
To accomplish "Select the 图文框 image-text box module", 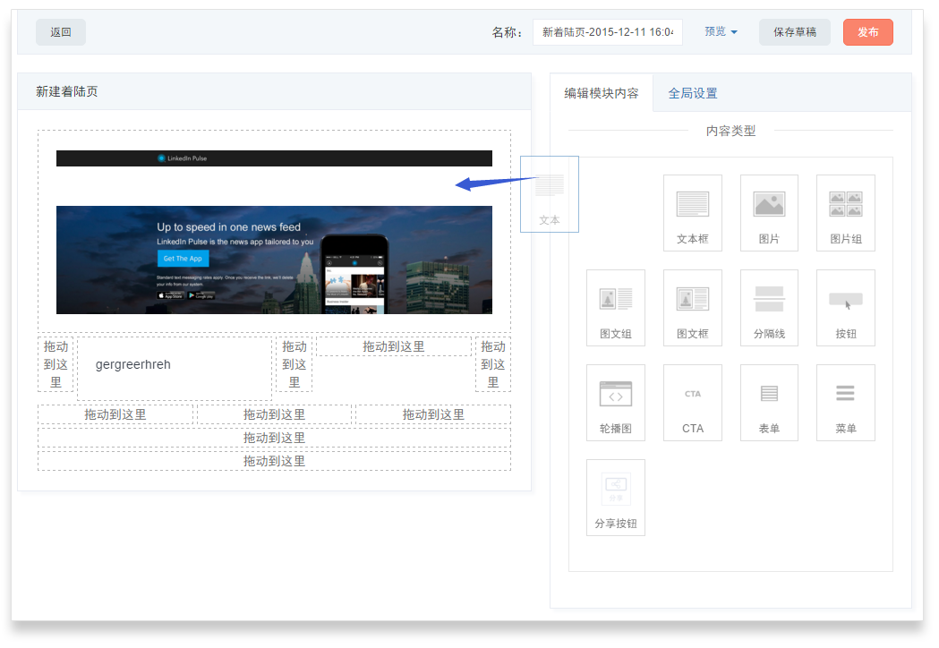I will point(692,308).
